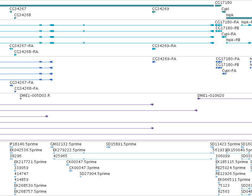The image size is (252, 196).
Task: Click the 339059 feature label
Action: pos(21,168)
